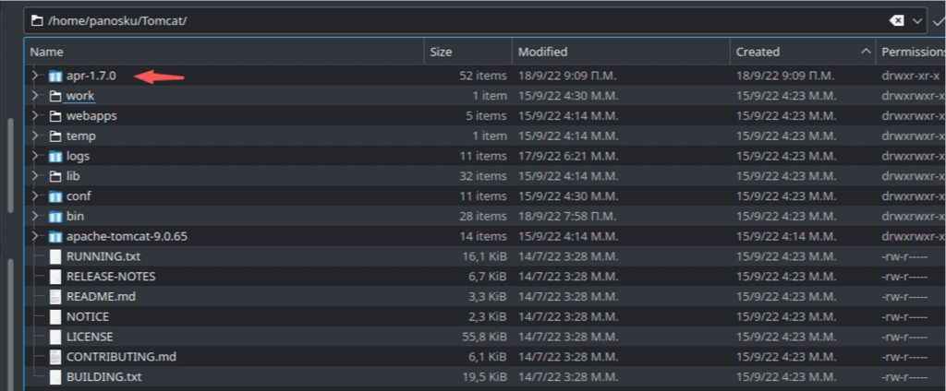Expand the bin folder chevron
Image resolution: width=946 pixels, height=391 pixels.
point(34,217)
